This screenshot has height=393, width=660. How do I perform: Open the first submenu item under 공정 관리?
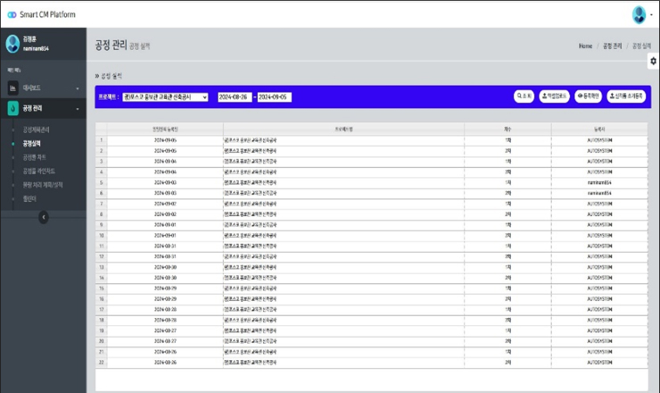coord(37,130)
